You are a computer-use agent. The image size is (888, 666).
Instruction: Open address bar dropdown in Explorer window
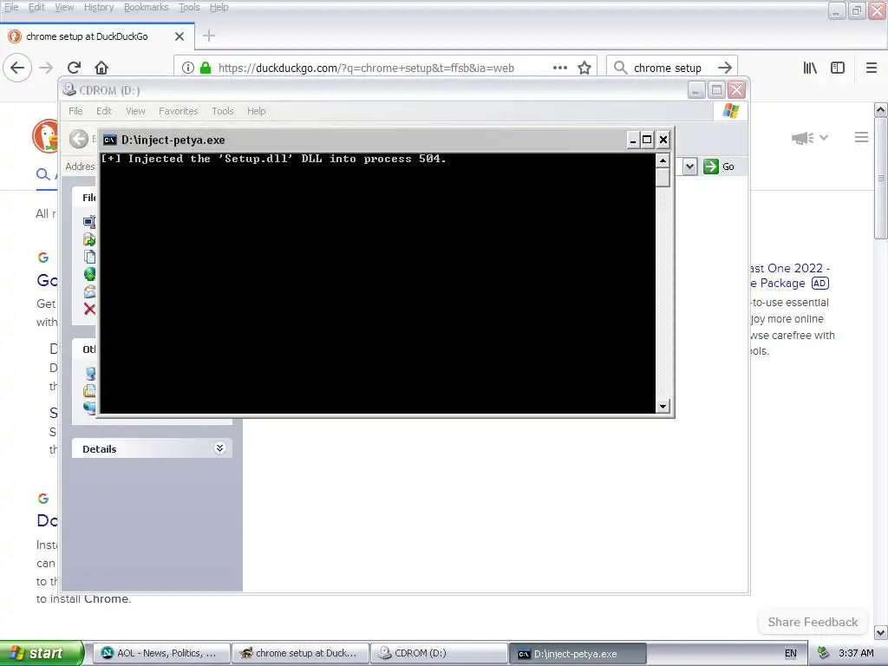[689, 166]
